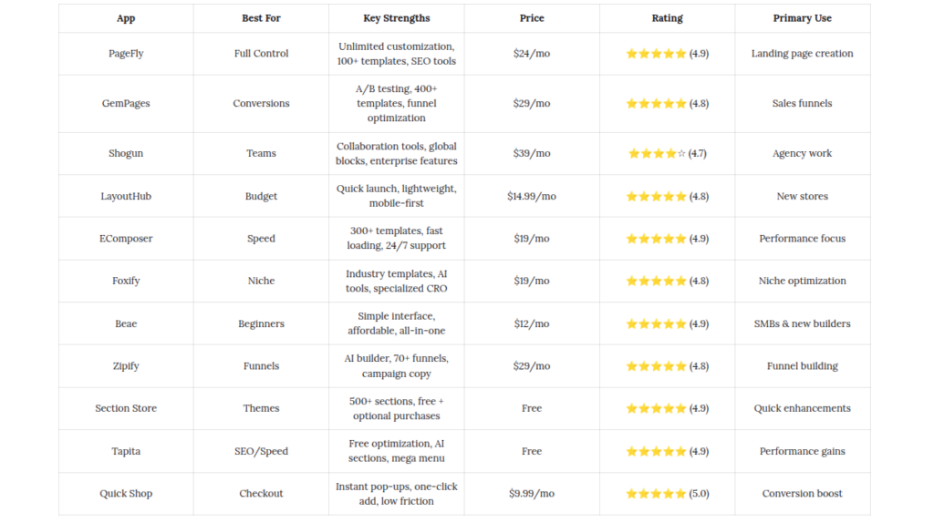Select the Key Strengths column header
This screenshot has width=934, height=523.
click(396, 18)
